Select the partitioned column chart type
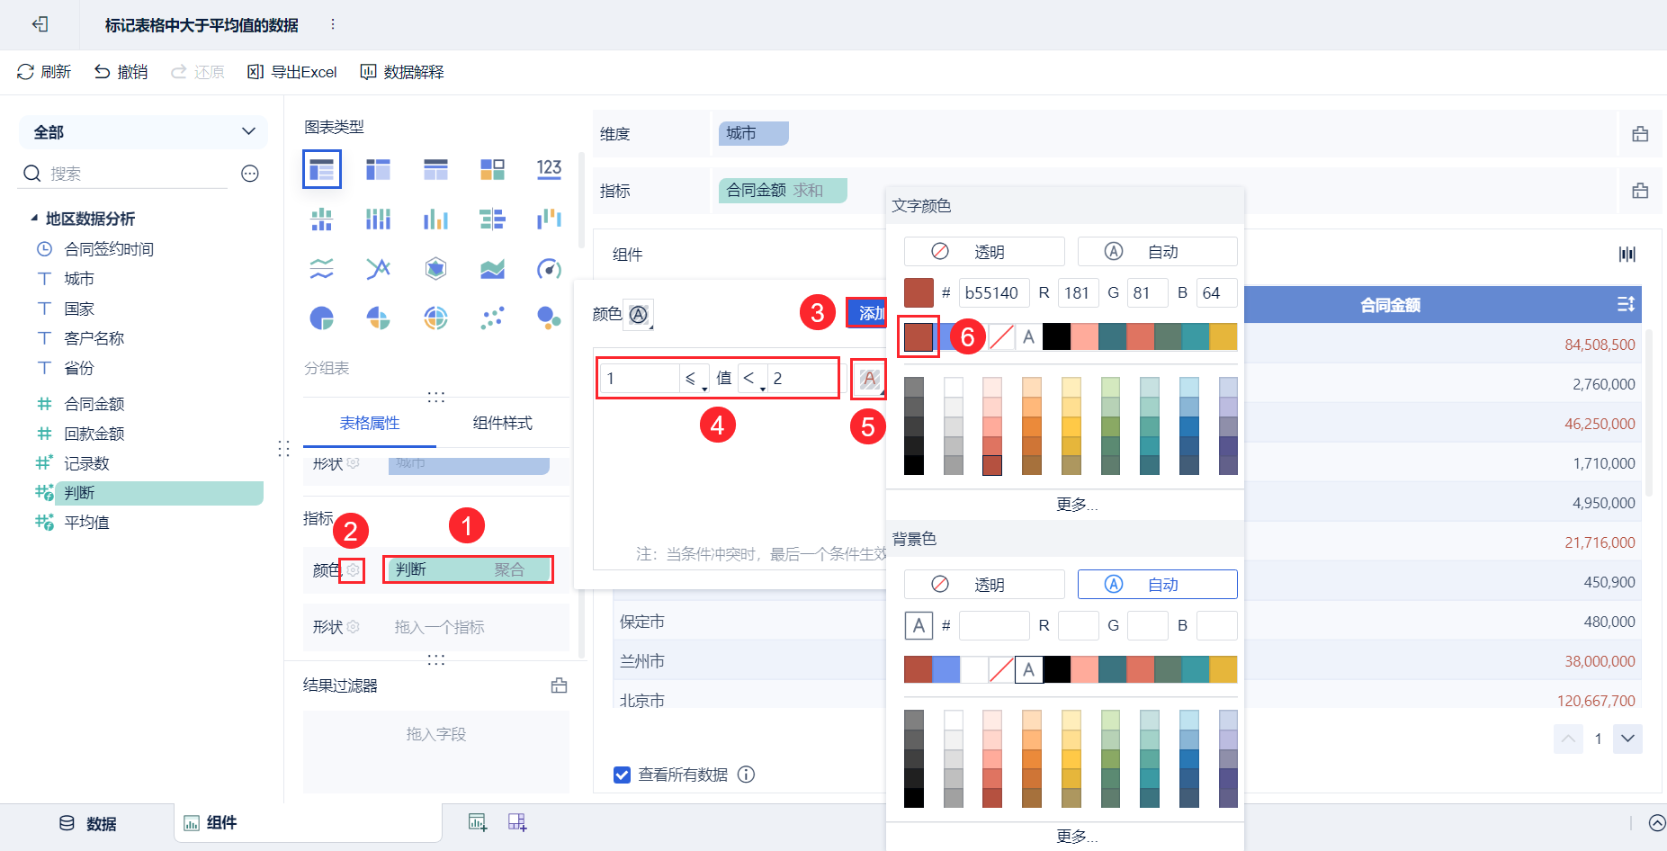This screenshot has width=1667, height=851. (x=321, y=219)
